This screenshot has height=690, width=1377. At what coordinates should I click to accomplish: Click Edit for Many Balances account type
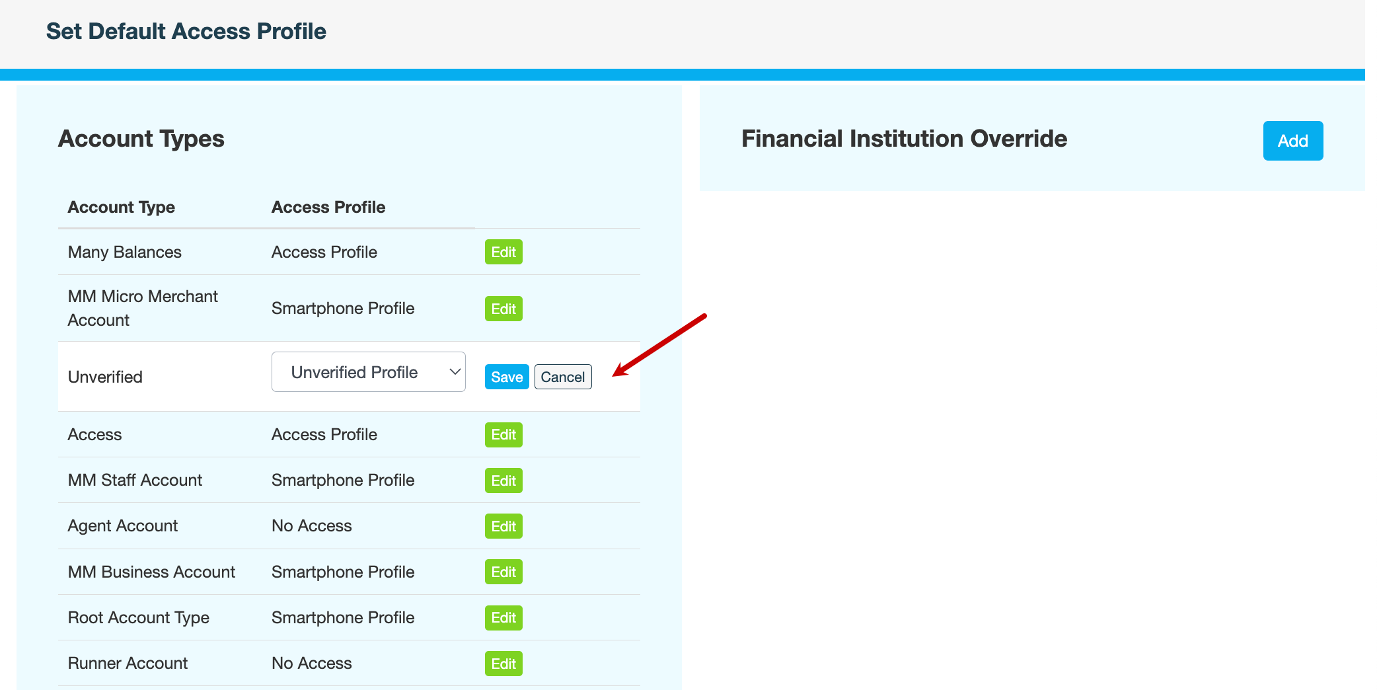point(503,252)
